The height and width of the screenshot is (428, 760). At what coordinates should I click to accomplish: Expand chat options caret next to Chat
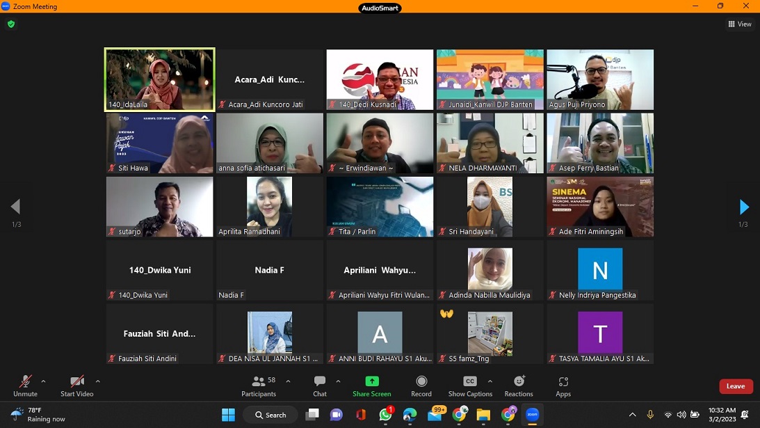338,381
